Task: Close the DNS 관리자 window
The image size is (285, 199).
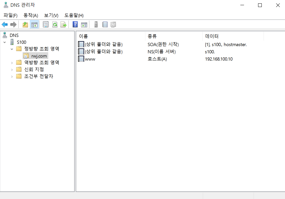Action: pyautogui.click(x=278, y=5)
